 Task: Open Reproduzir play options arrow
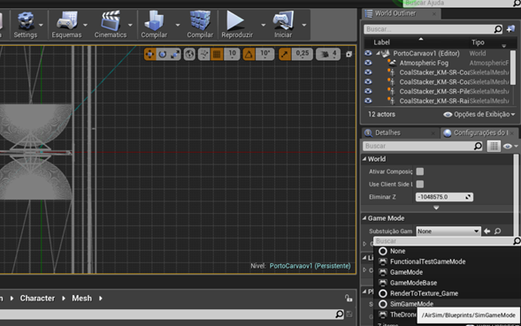click(x=264, y=25)
